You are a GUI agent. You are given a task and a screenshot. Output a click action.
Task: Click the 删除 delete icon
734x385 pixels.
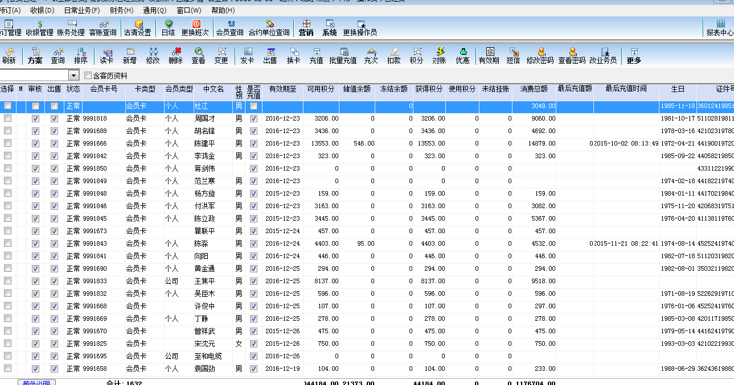175,56
